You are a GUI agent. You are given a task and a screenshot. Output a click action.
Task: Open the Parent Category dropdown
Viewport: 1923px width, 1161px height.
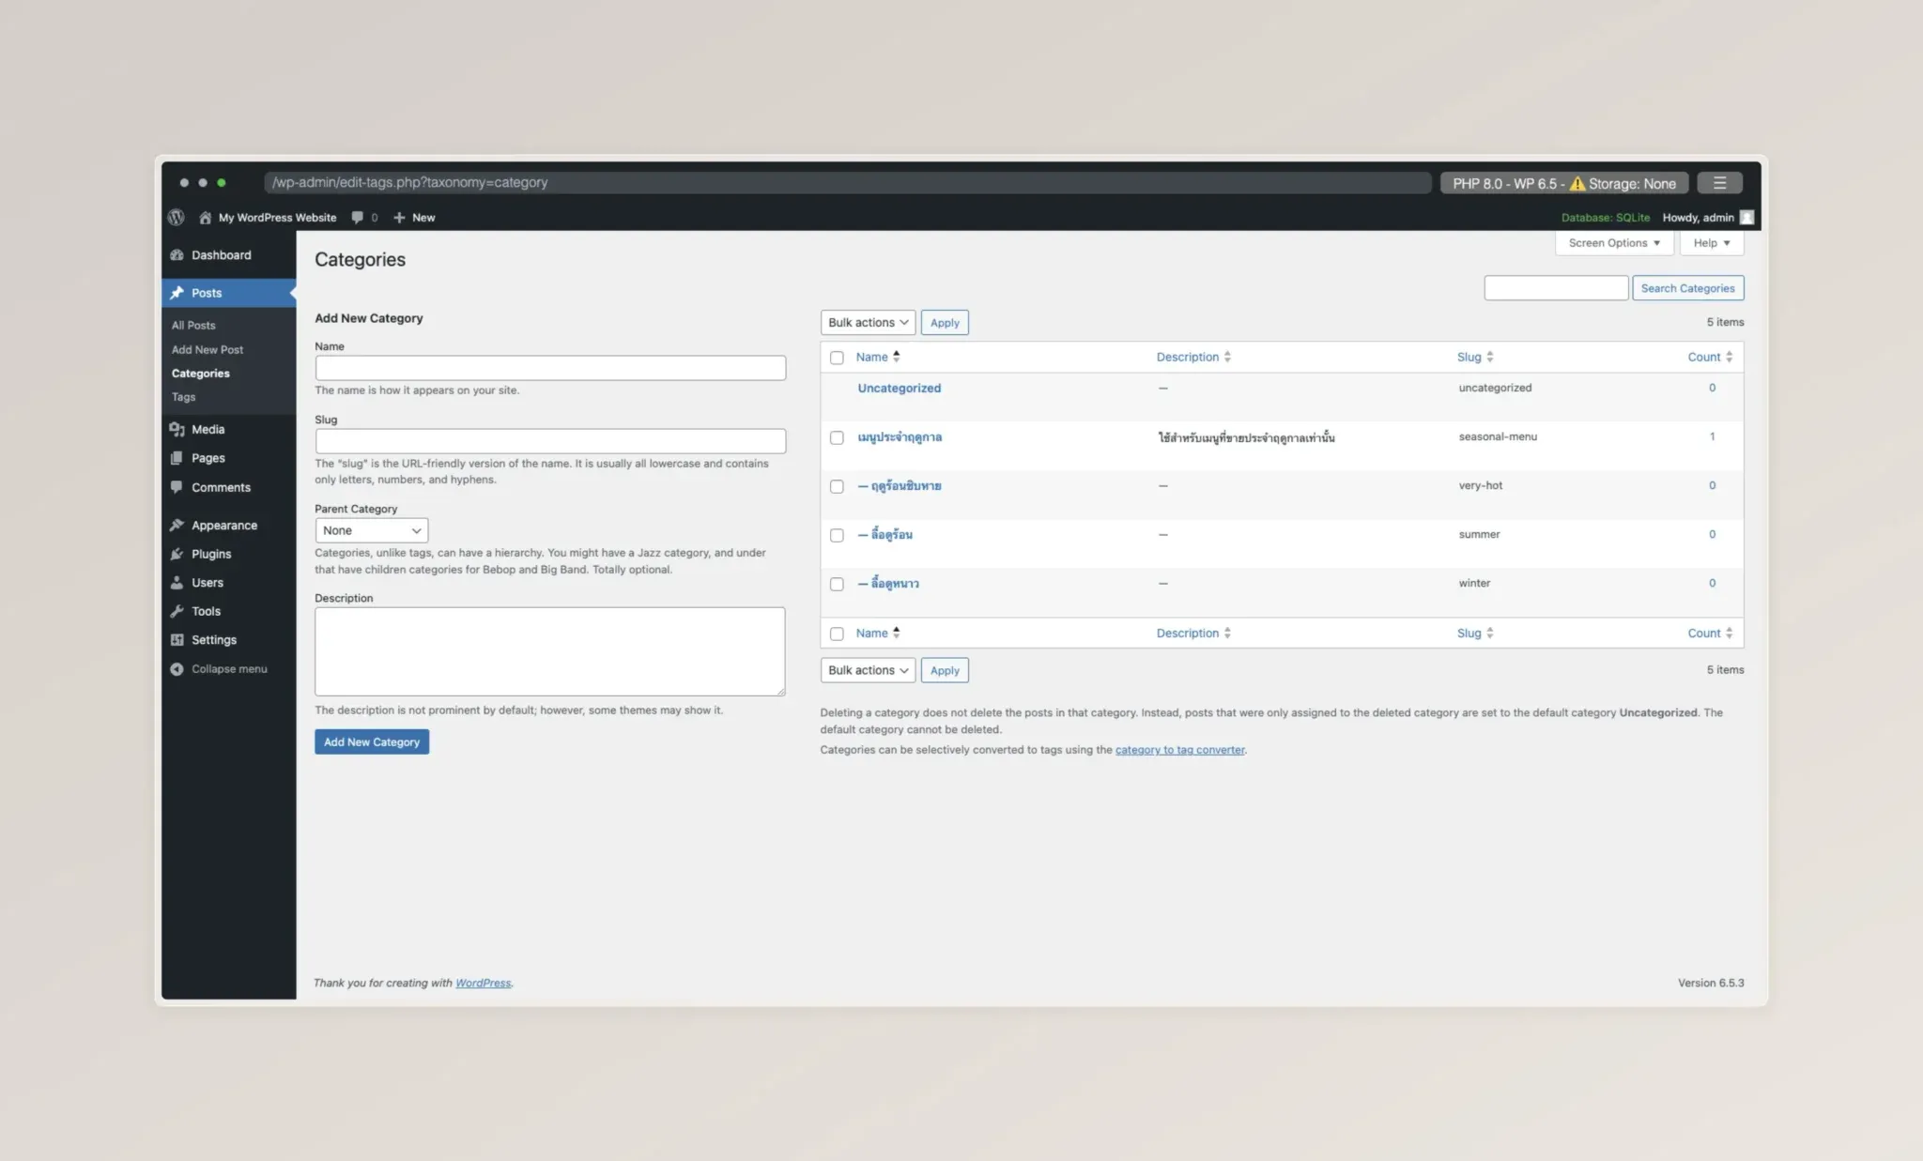371,530
